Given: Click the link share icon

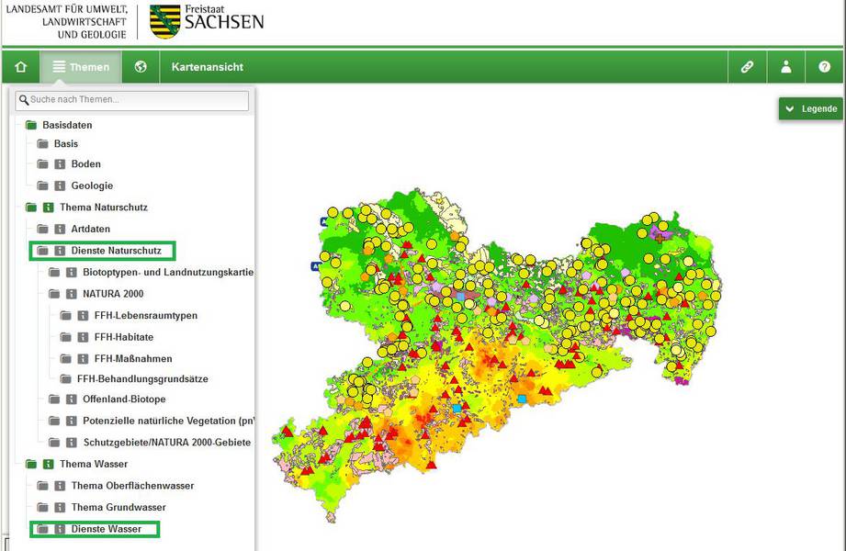Looking at the screenshot, I should [748, 67].
